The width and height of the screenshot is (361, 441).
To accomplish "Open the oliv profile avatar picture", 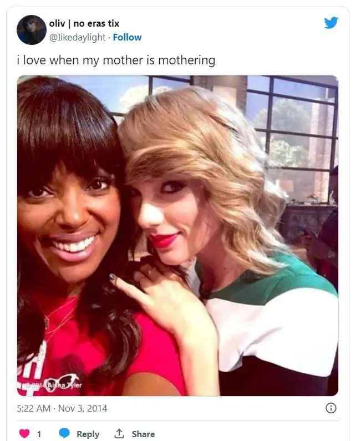I will click(32, 30).
